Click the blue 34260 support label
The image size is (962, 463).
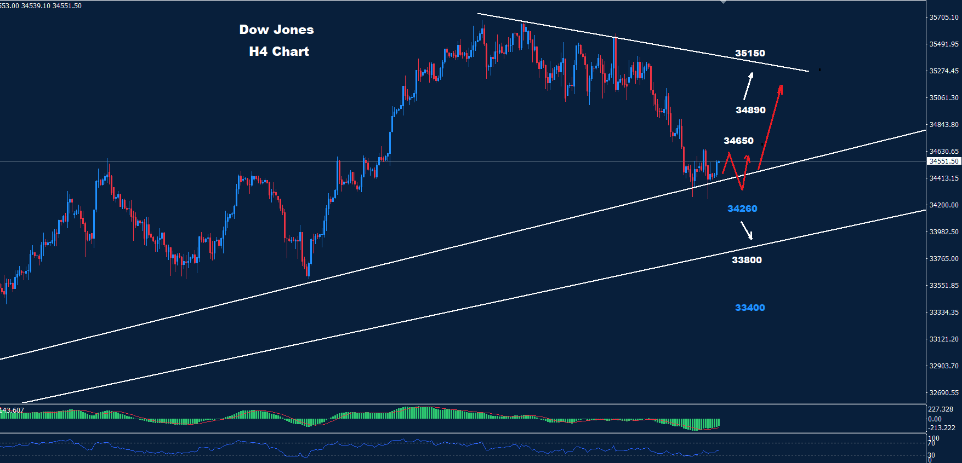click(x=742, y=209)
